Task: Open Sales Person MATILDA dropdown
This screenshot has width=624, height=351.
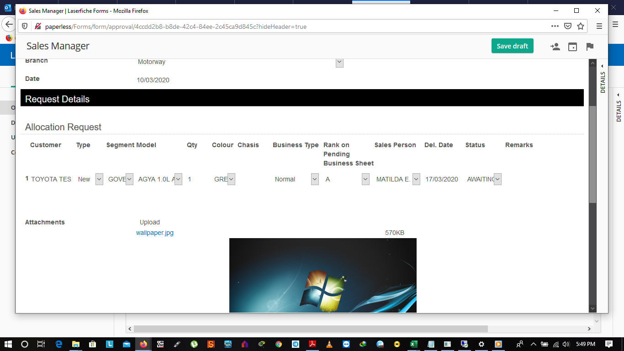Action: pos(416,179)
